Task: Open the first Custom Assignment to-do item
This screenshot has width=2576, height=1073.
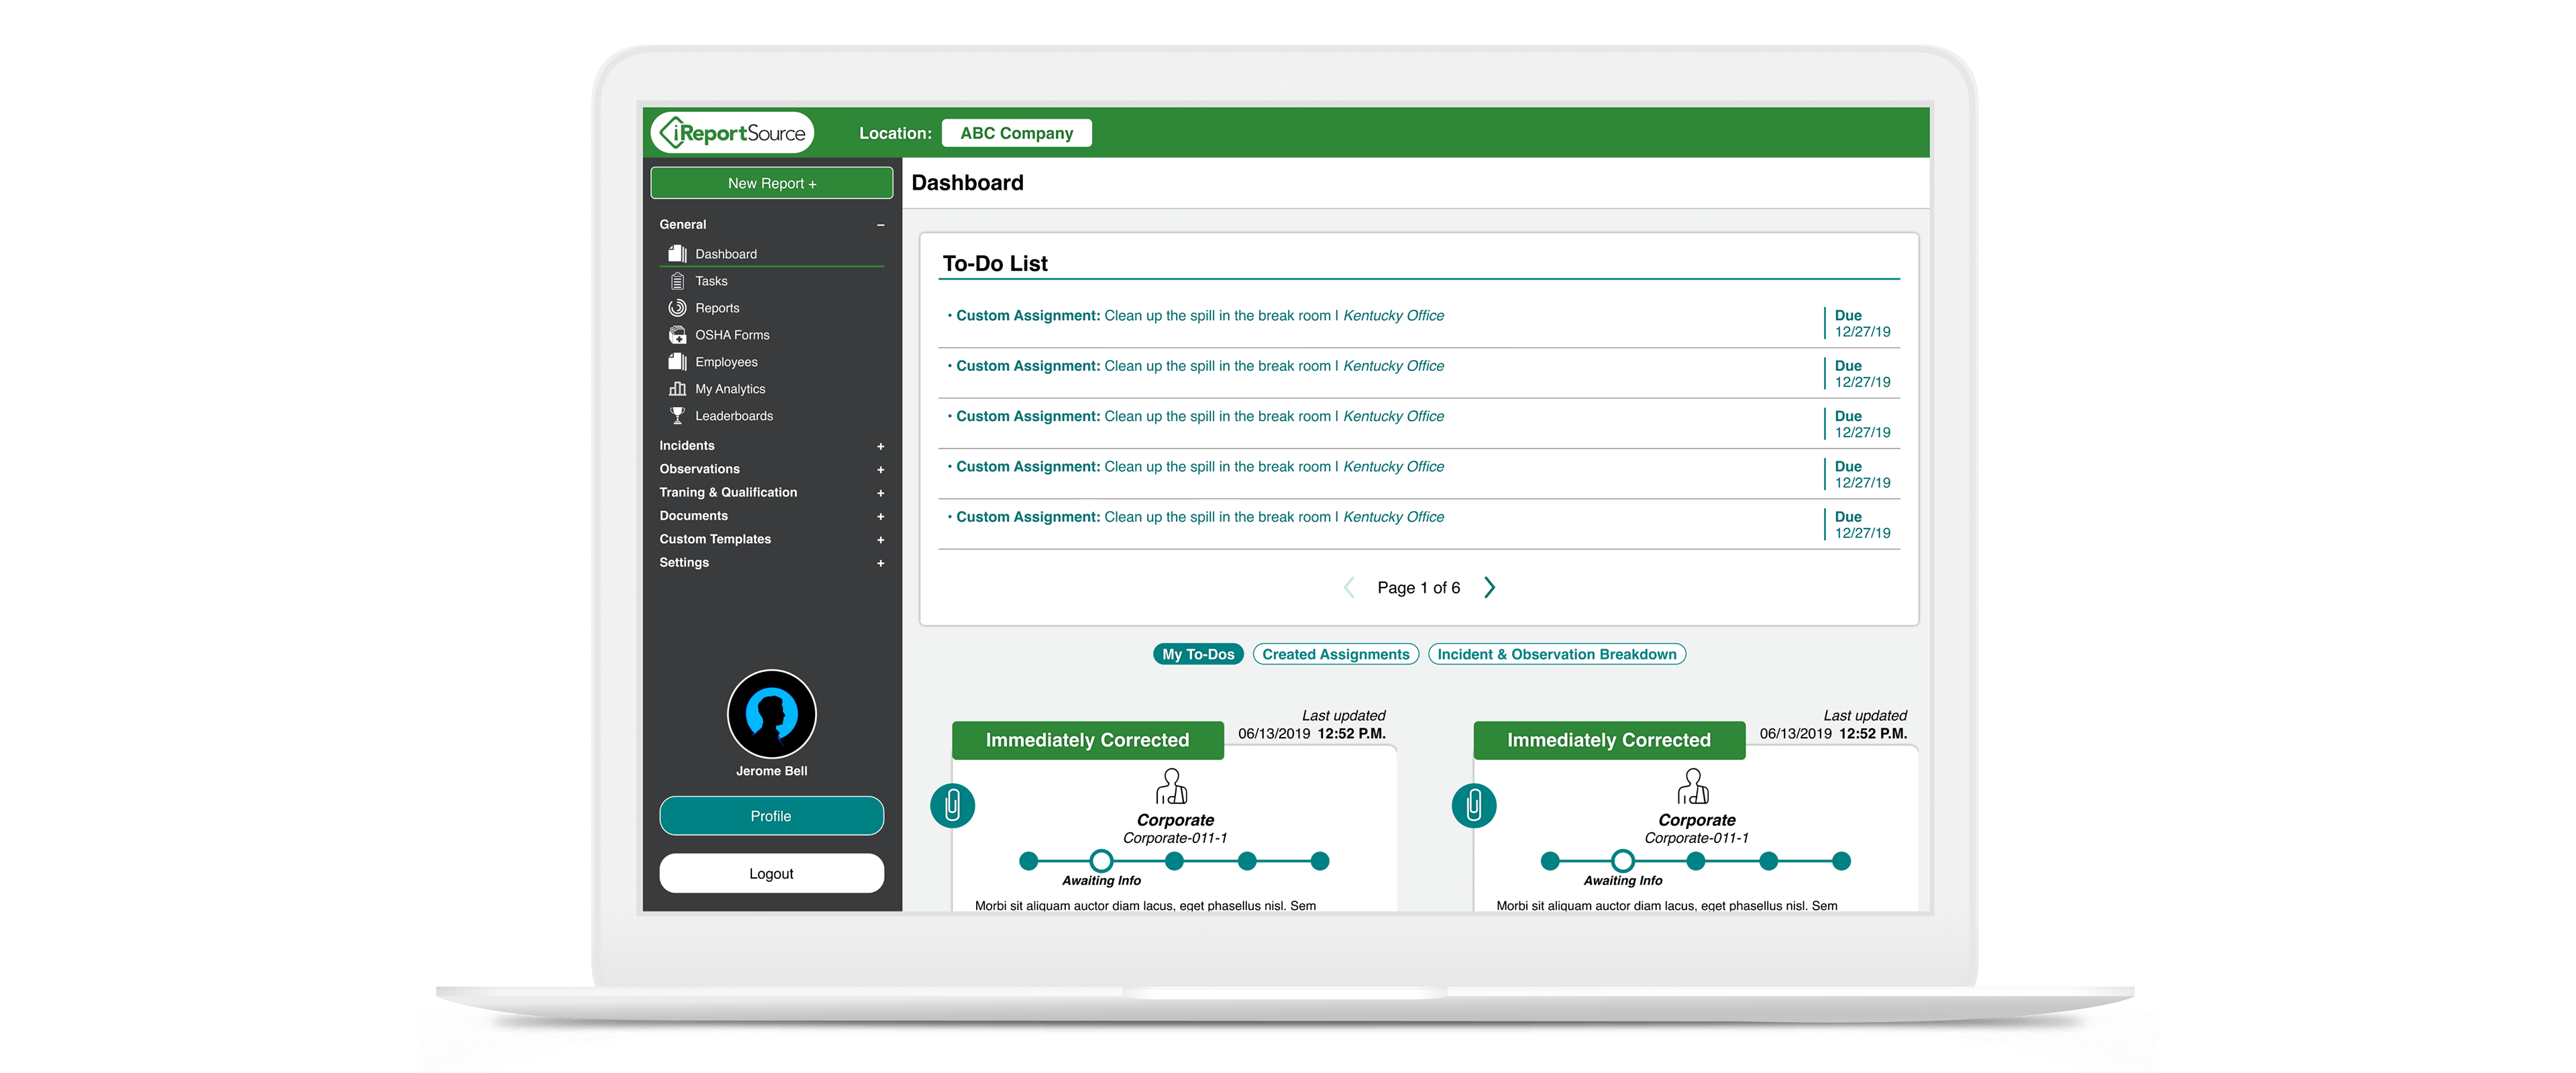Action: (1419, 323)
